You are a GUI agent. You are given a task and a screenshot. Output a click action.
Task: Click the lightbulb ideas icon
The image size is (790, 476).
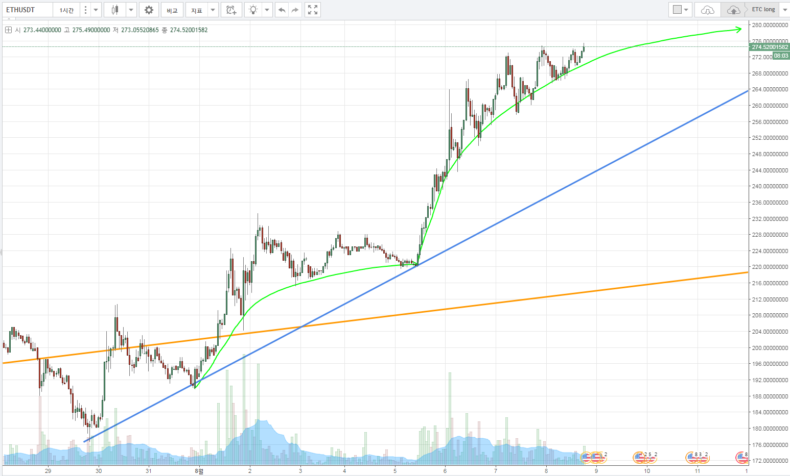coord(253,10)
